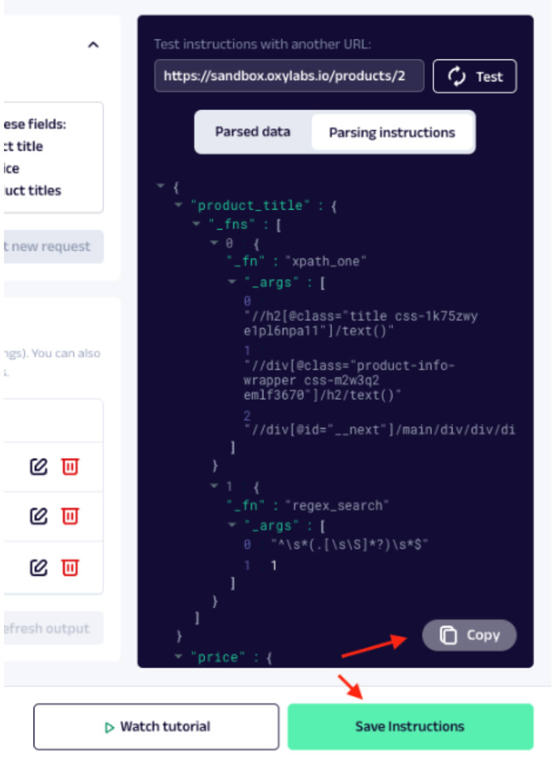Click the Save Instructions button
This screenshot has height=770, width=552.
click(410, 727)
